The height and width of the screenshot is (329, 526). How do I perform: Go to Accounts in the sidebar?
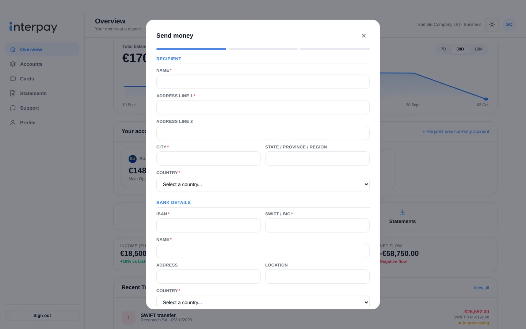tap(42, 64)
